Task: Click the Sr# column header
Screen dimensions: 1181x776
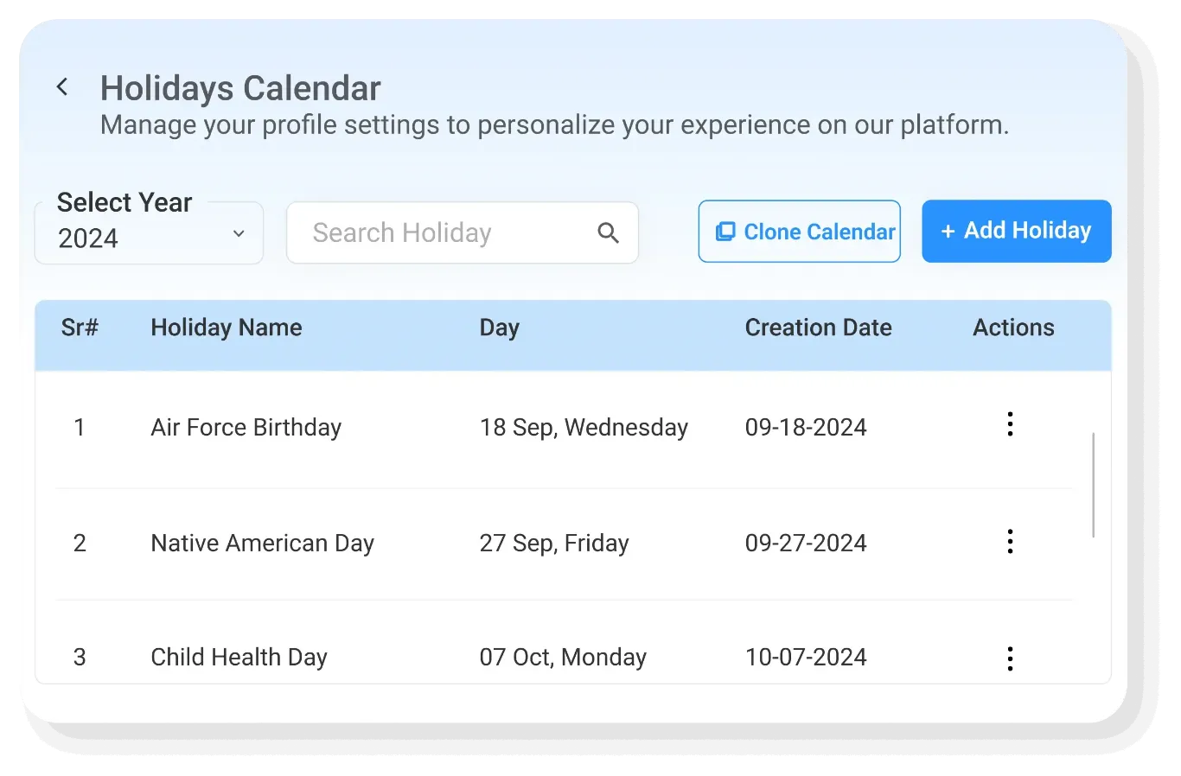Action: [x=80, y=328]
